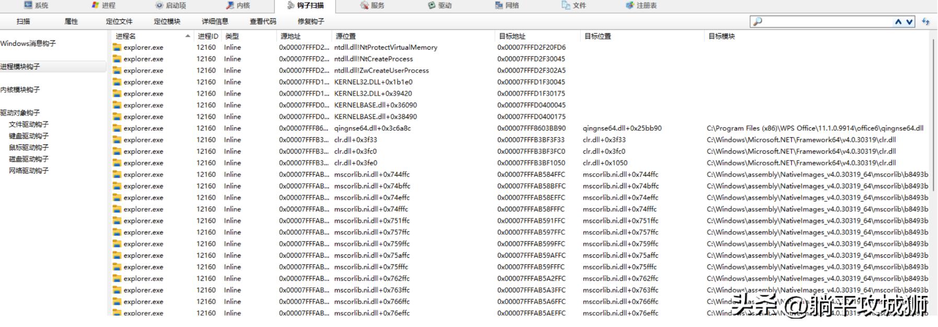Click explorer.exe icon in NtProtectVirtualMemory row
This screenshot has height=327, width=938.
(x=117, y=47)
